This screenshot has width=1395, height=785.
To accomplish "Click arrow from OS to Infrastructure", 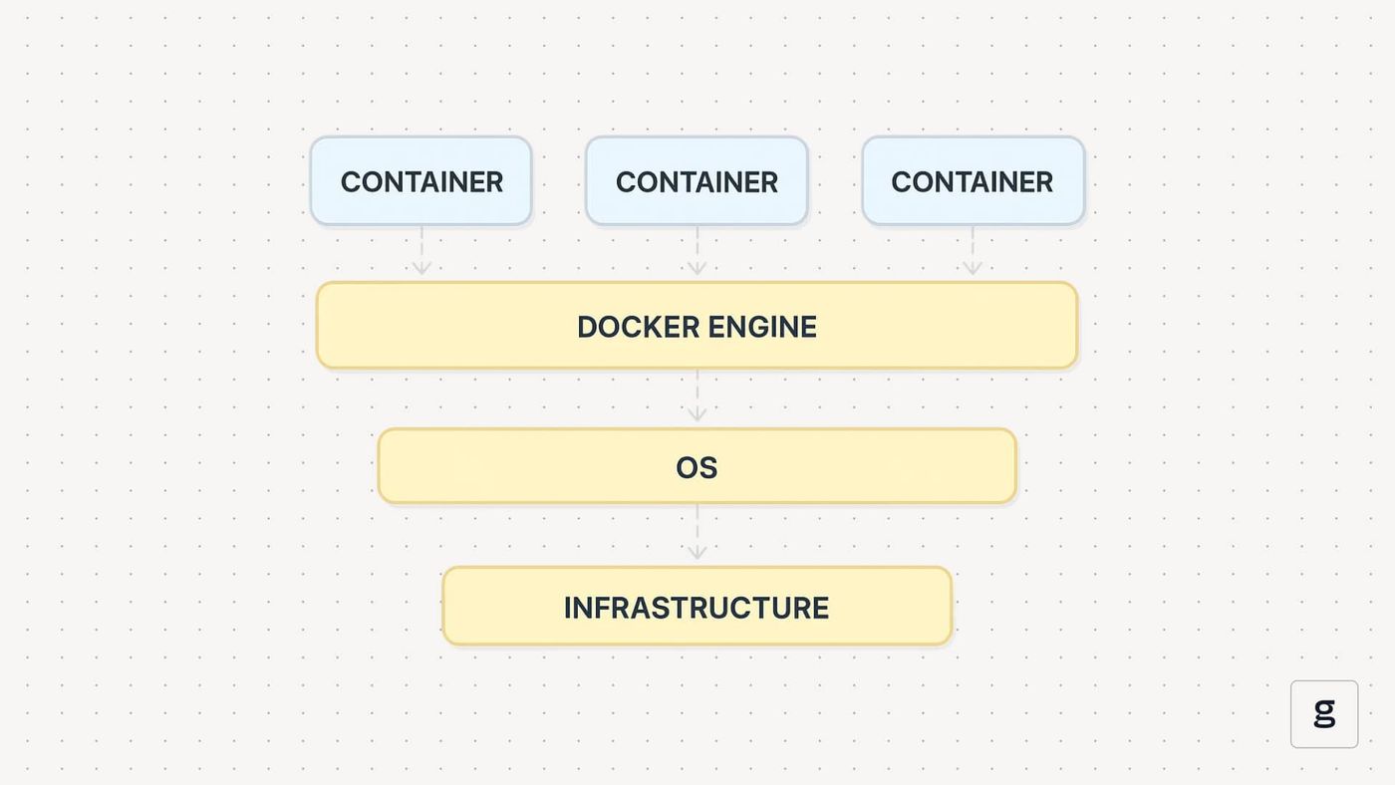I will coord(697,532).
